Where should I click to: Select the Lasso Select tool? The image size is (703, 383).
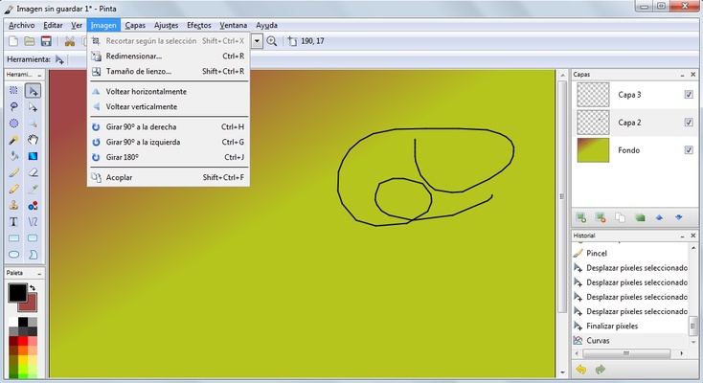[14, 106]
